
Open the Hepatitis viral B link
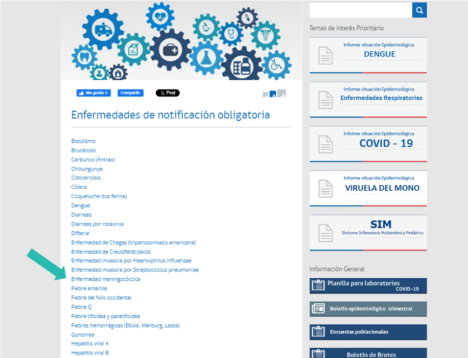click(90, 353)
